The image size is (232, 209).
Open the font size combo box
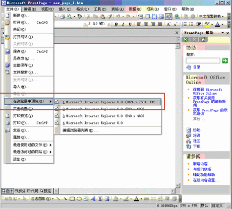point(109,25)
